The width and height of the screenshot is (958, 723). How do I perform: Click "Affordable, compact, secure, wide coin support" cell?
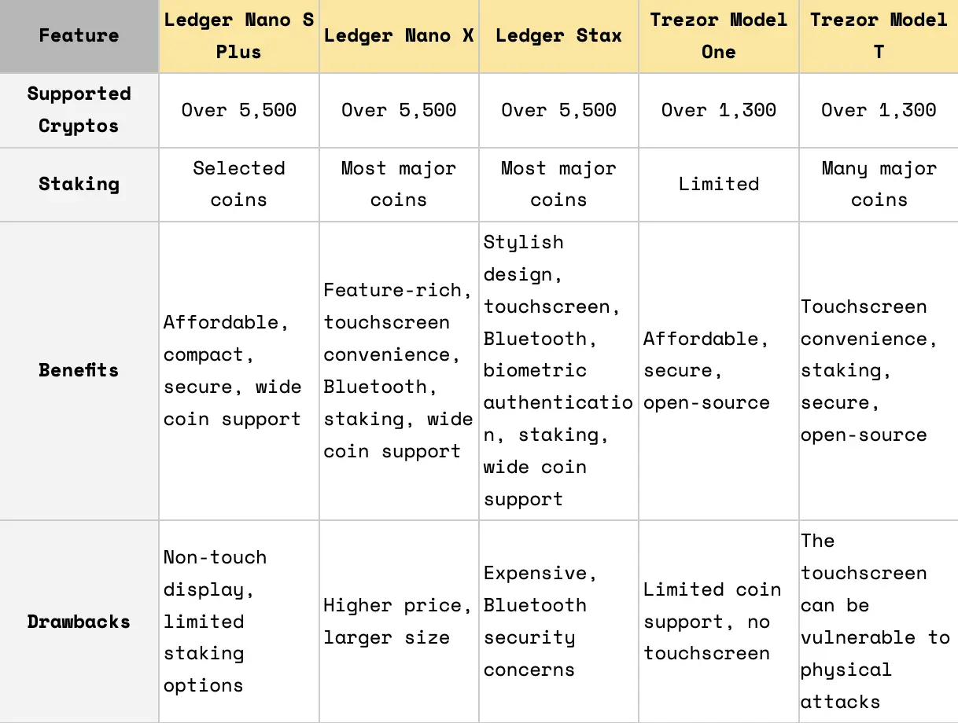[239, 370]
